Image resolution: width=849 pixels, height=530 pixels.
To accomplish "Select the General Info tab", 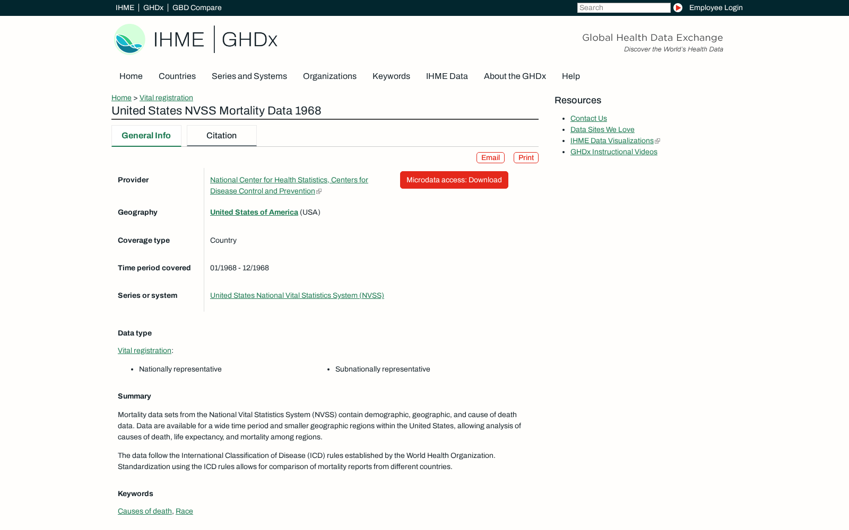I will click(x=146, y=136).
